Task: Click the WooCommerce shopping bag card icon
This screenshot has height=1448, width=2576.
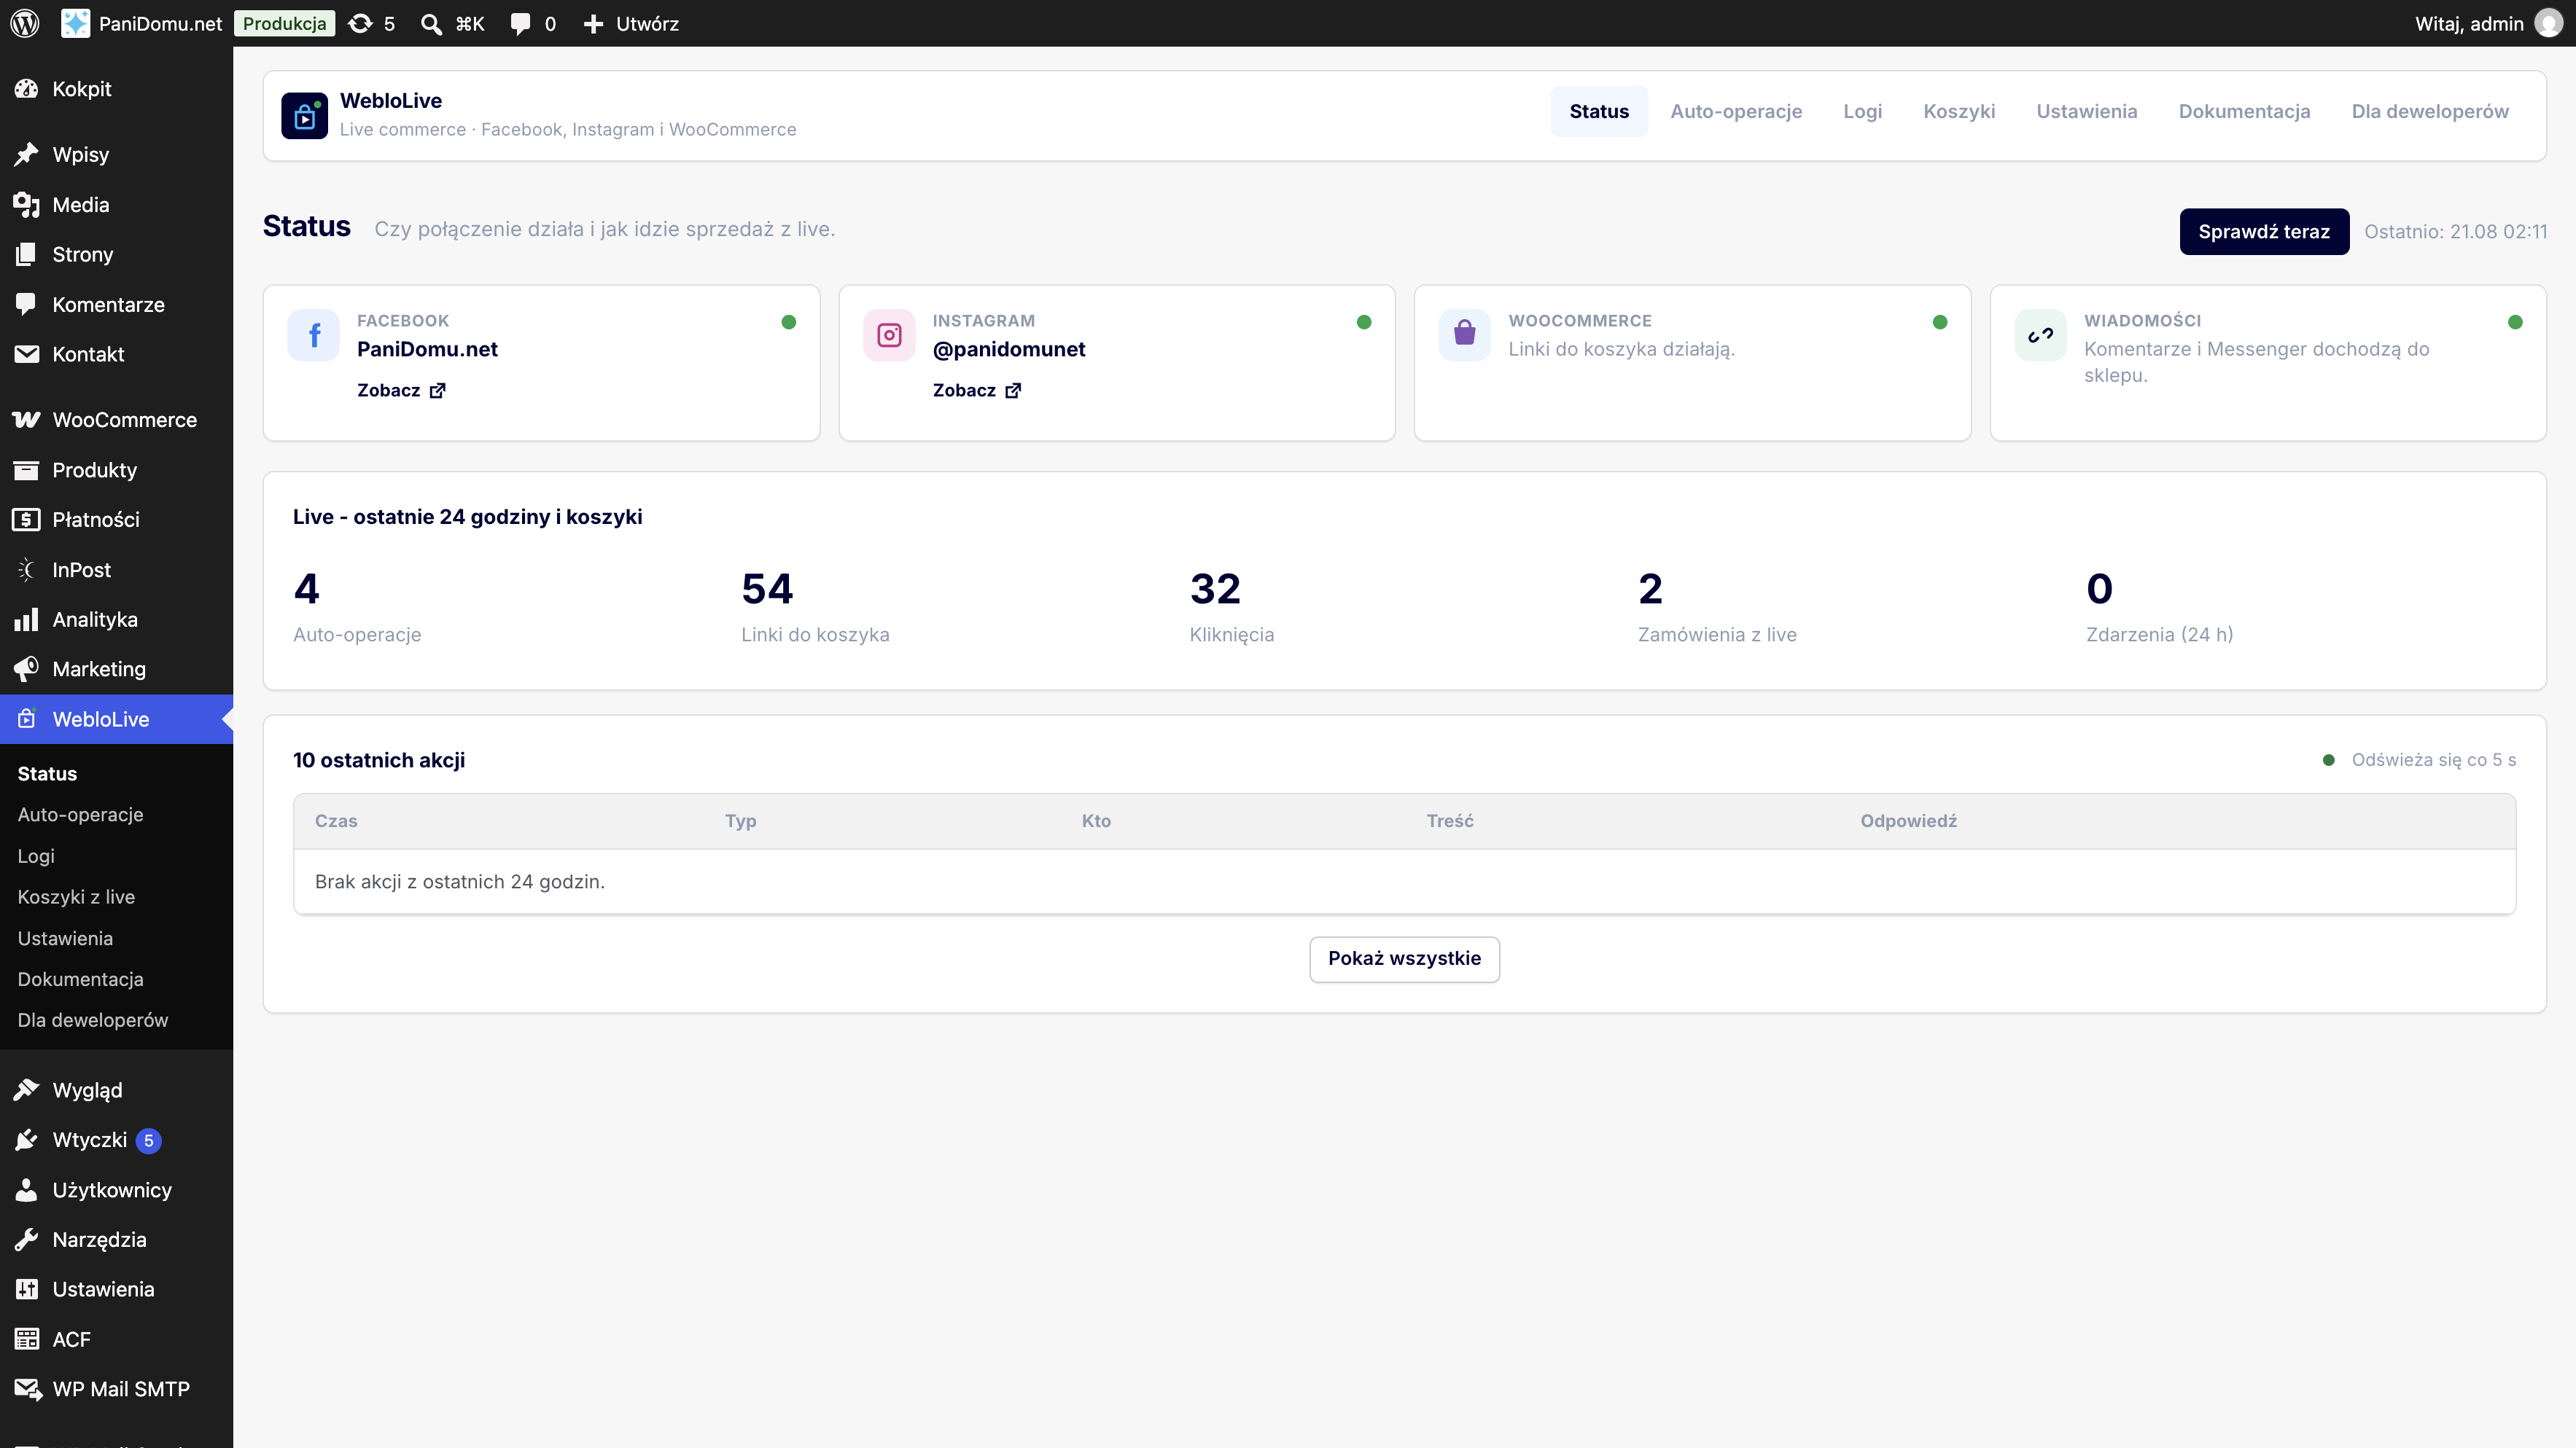Action: click(x=1465, y=334)
